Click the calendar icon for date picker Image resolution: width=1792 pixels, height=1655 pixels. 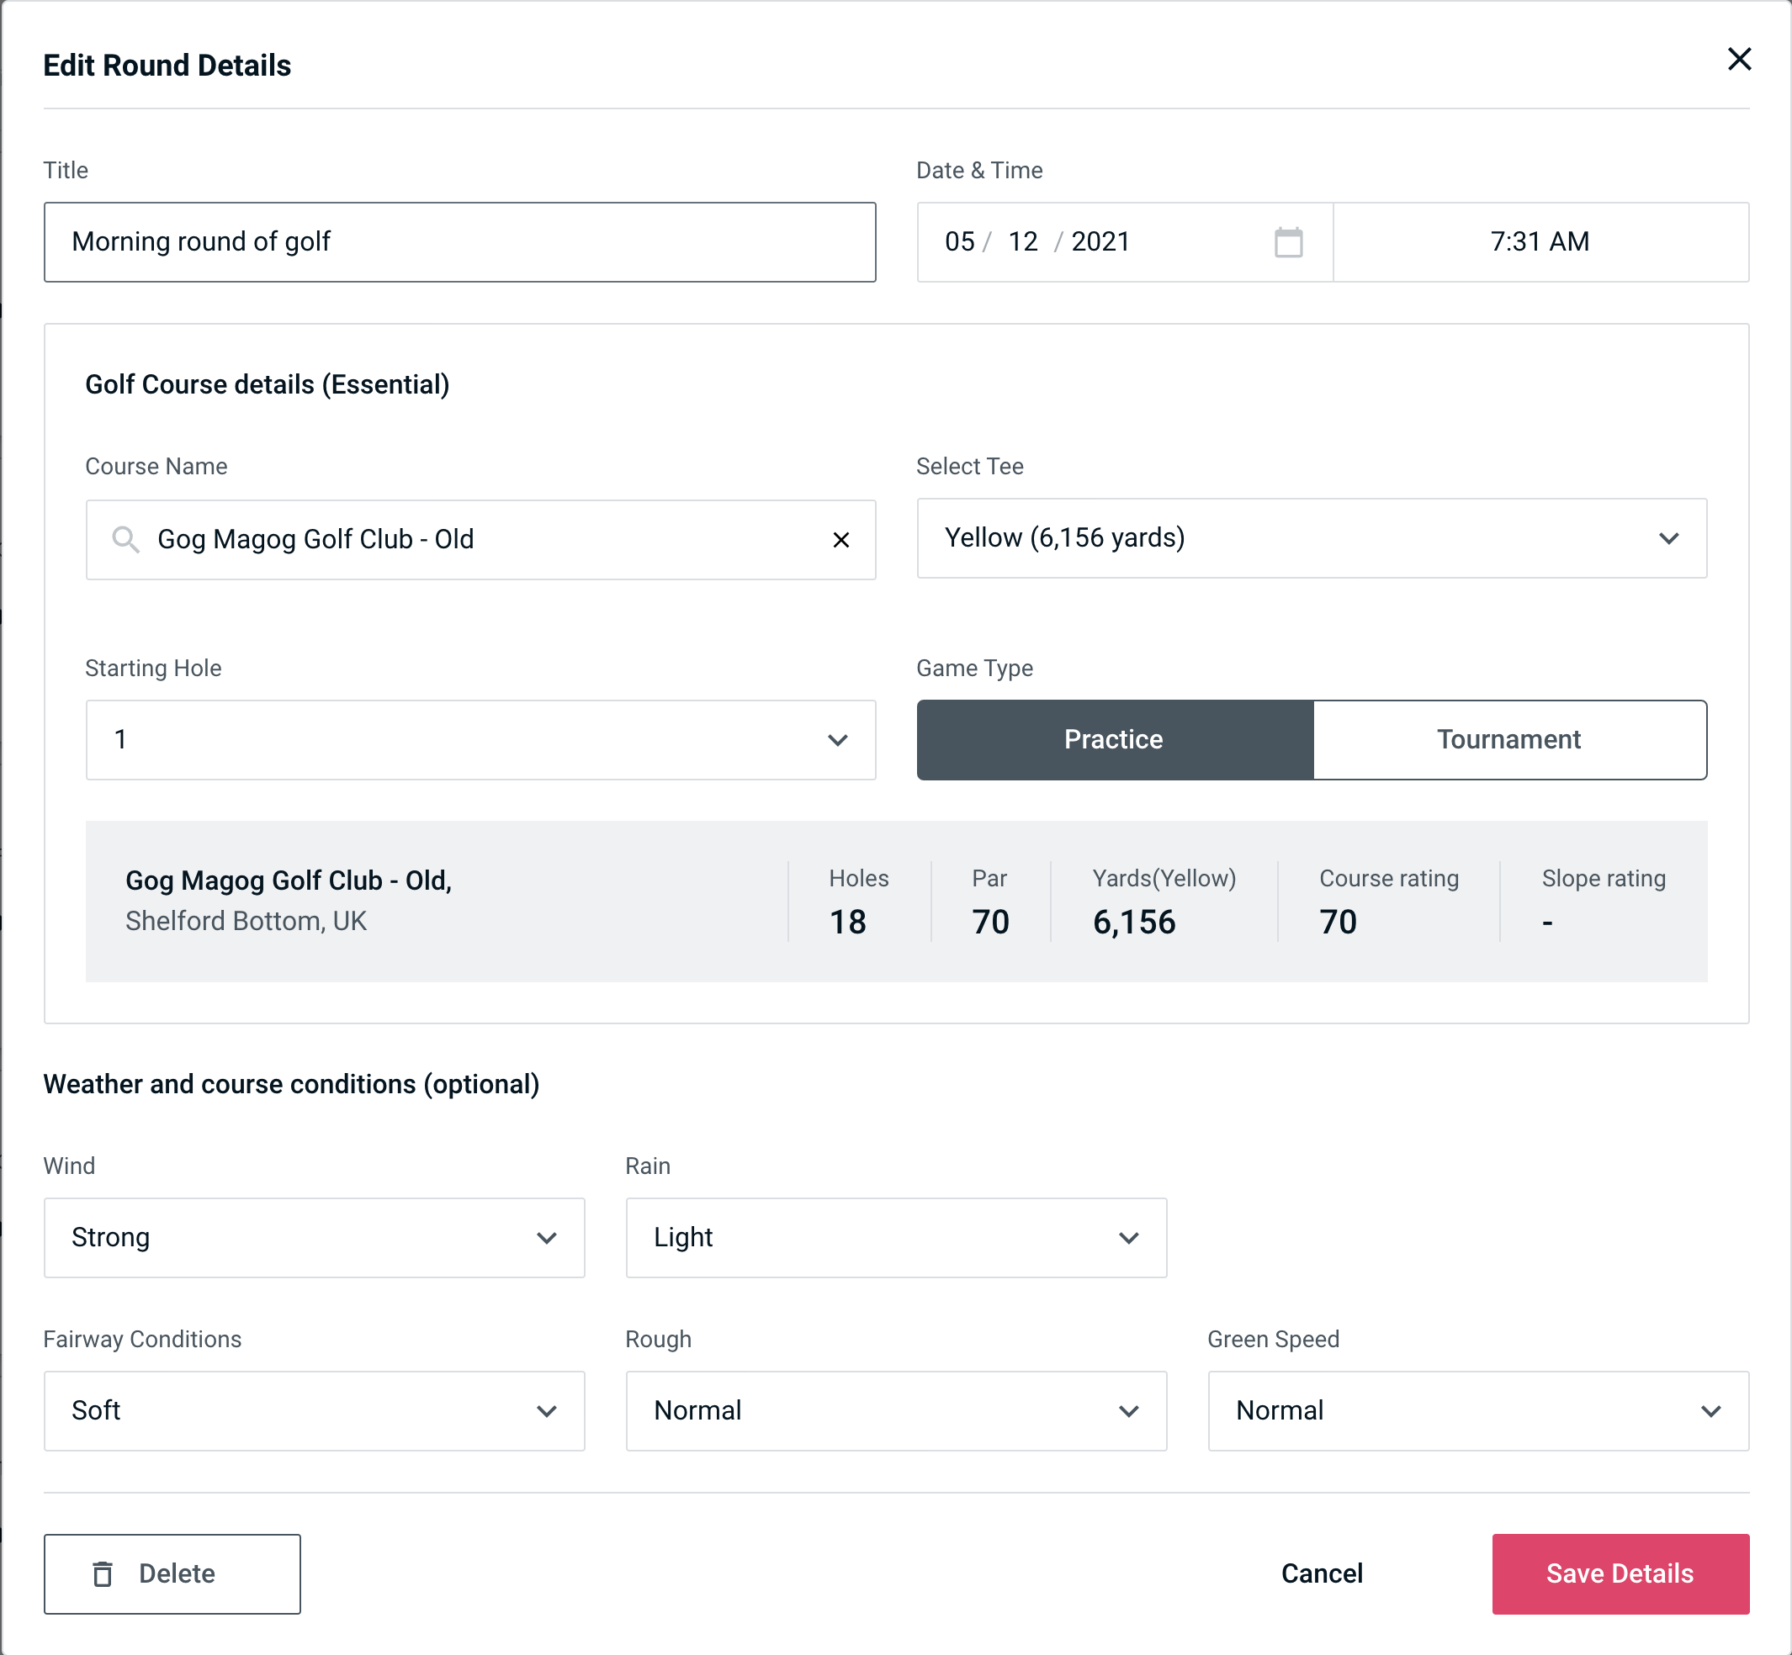(1290, 242)
